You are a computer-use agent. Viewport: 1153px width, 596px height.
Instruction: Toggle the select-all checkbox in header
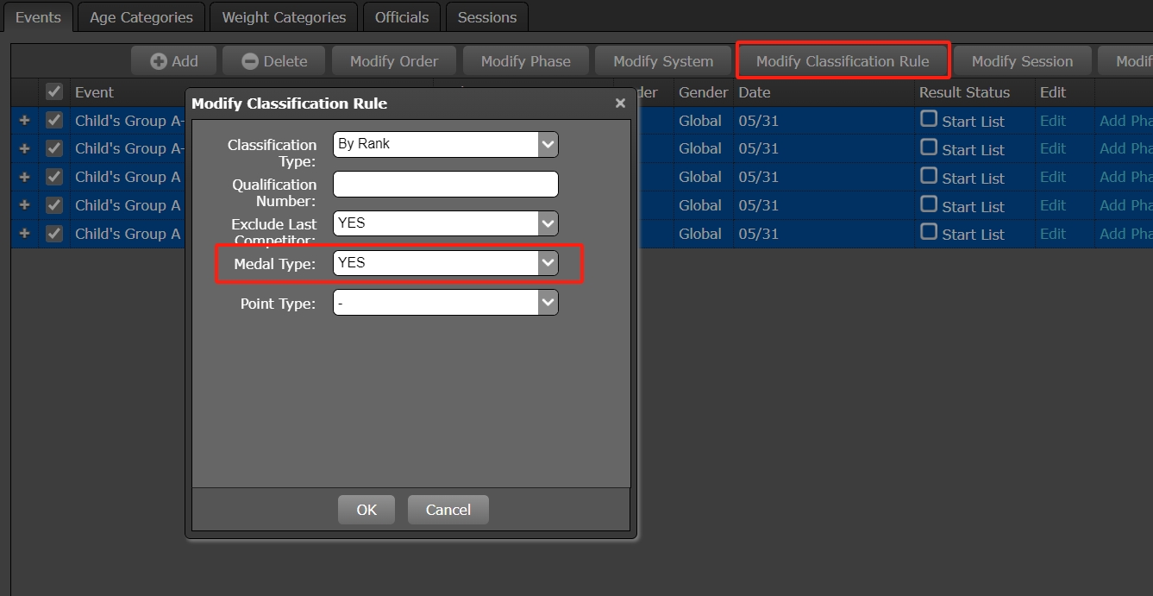pos(54,92)
